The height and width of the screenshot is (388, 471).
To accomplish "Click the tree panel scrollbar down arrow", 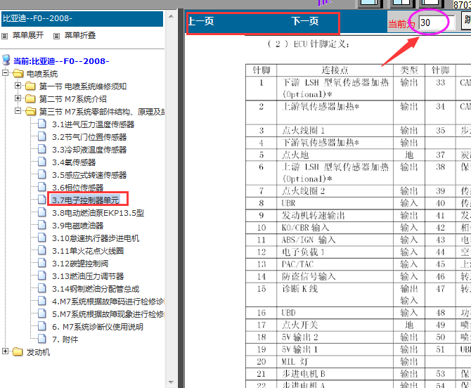I will (x=172, y=382).
